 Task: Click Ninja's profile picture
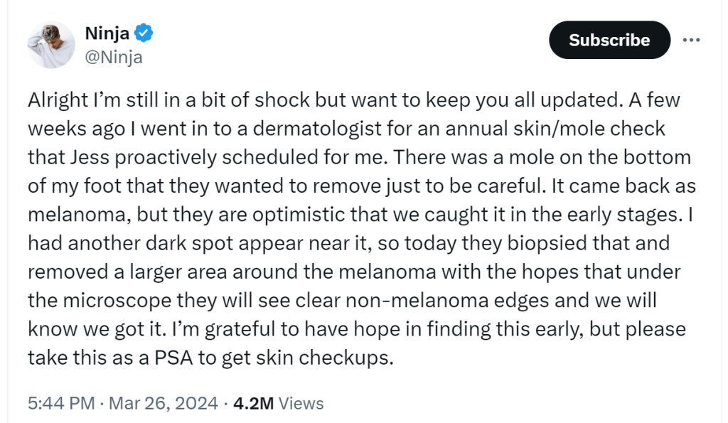(50, 44)
